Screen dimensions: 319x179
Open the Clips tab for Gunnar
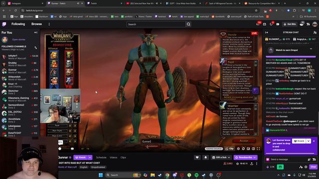[123, 158]
